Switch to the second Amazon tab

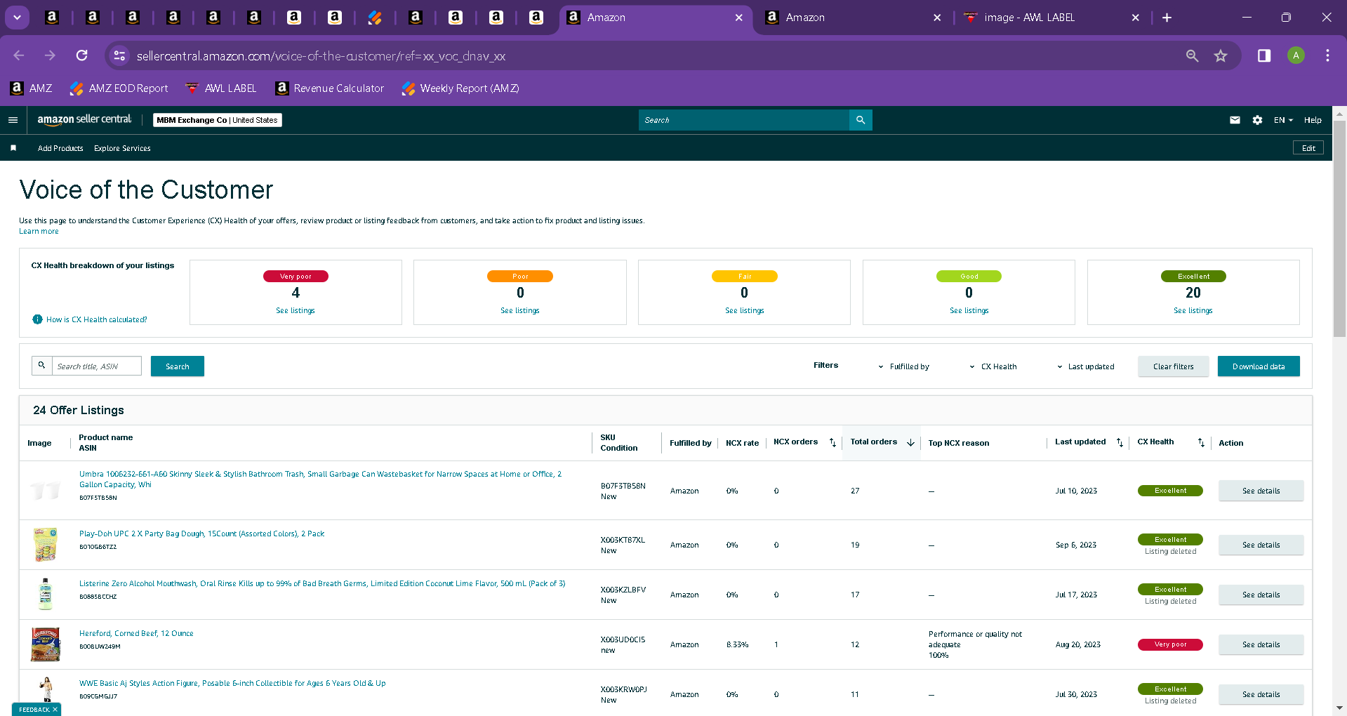tap(854, 18)
